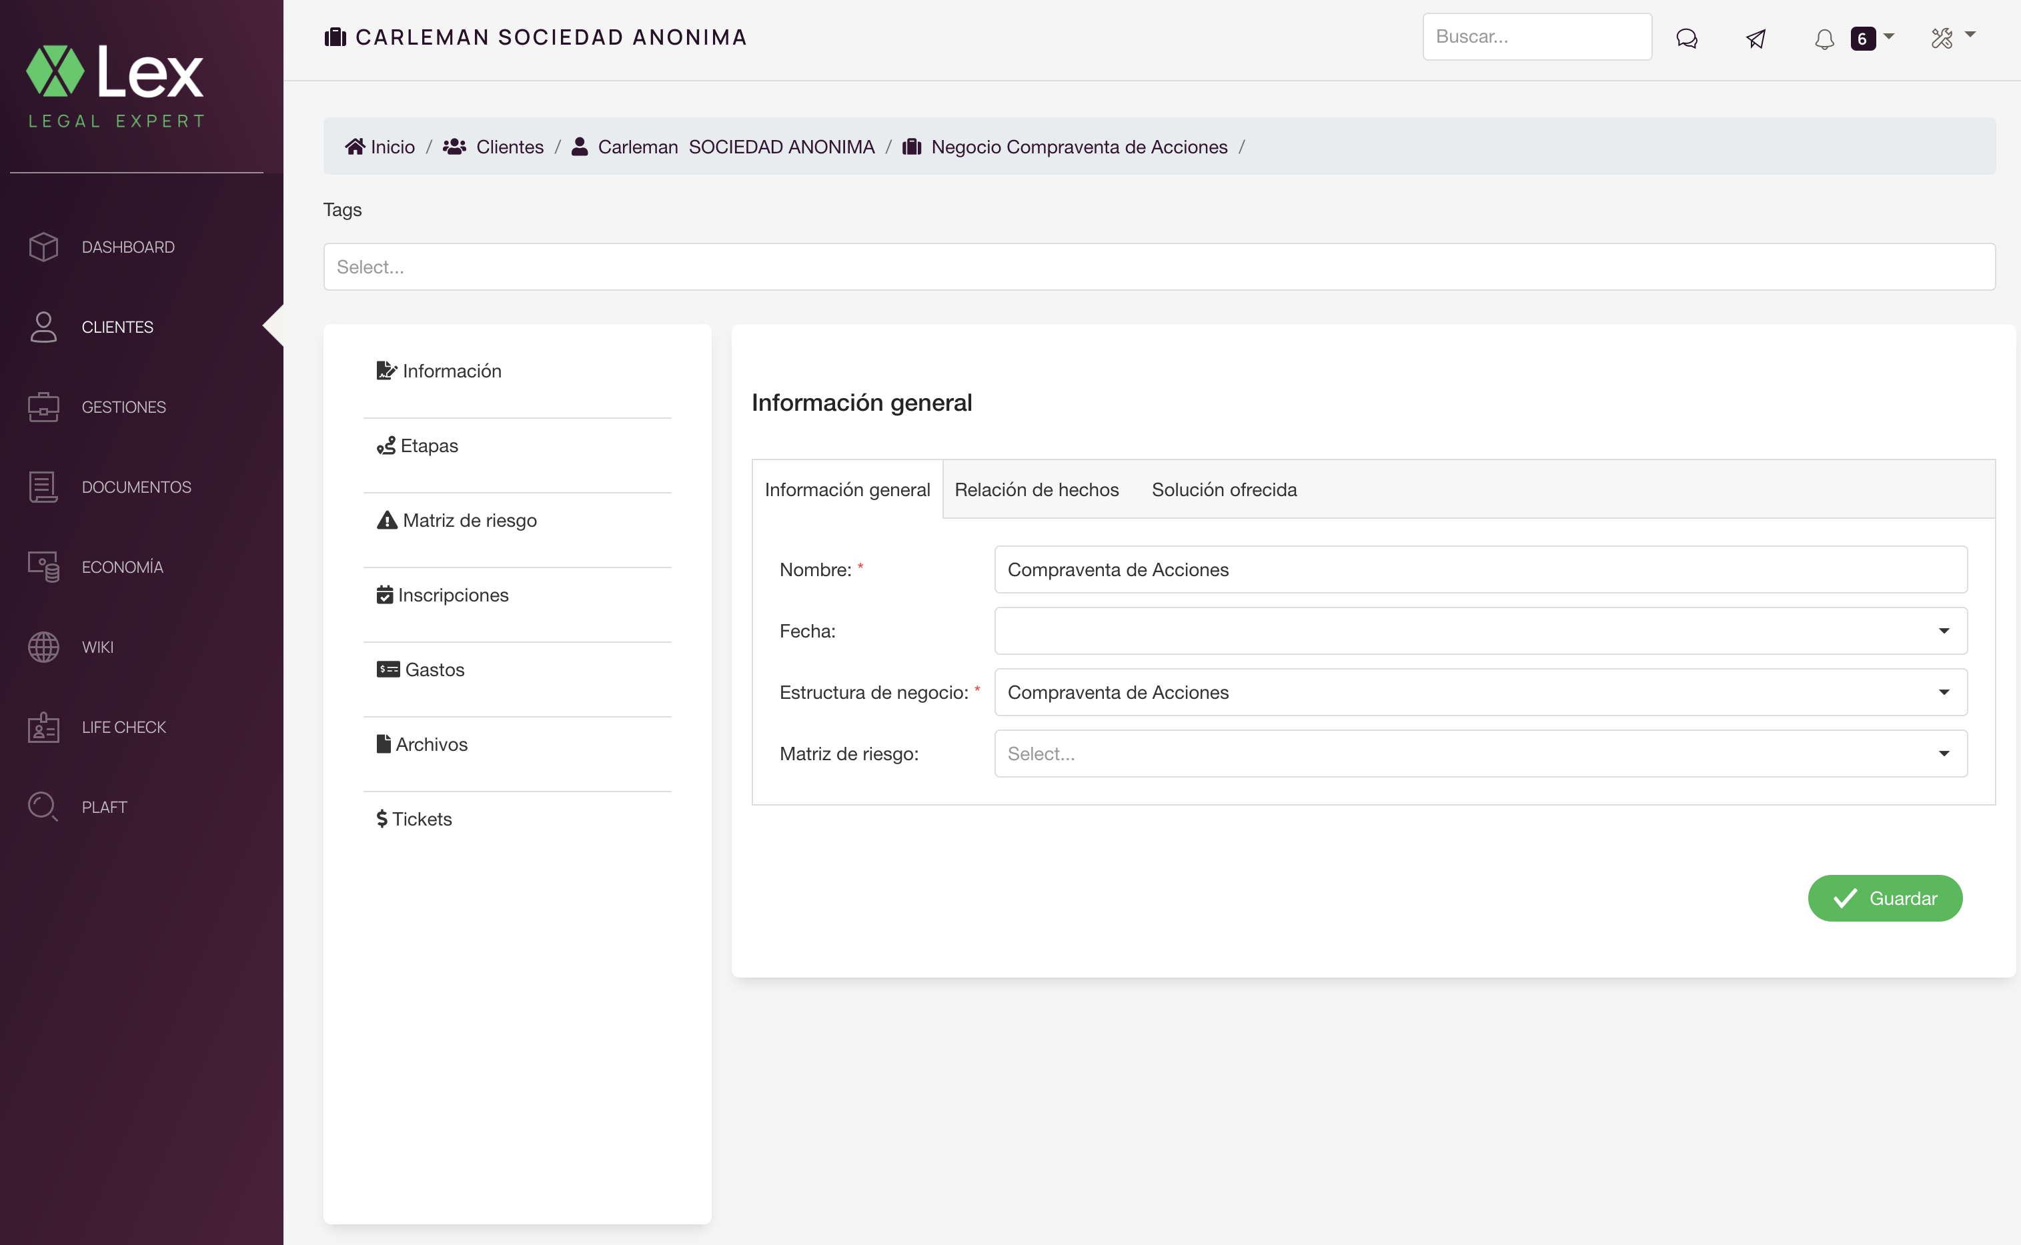Click the Life Check ID badge icon
This screenshot has height=1245, width=2021.
(x=43, y=727)
